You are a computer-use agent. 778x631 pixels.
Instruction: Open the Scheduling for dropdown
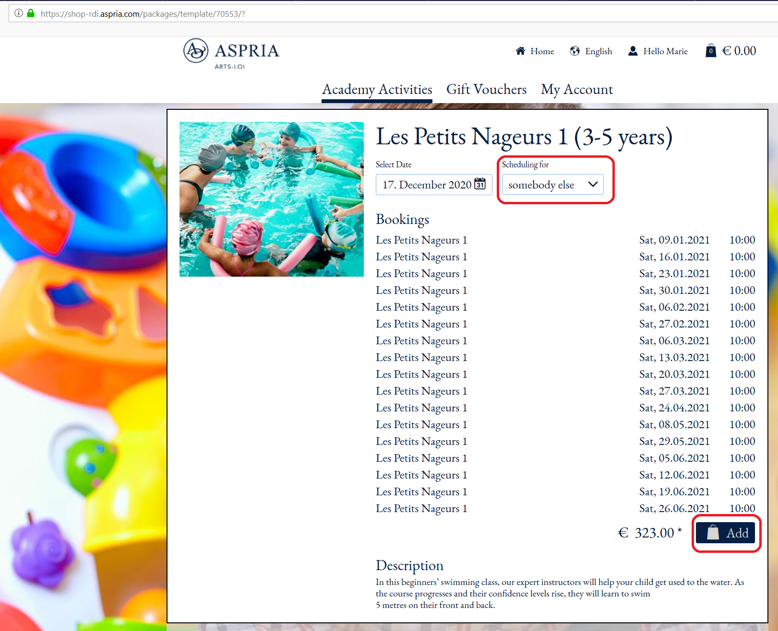click(x=552, y=185)
